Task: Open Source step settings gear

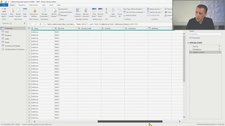Action: coord(219,46)
